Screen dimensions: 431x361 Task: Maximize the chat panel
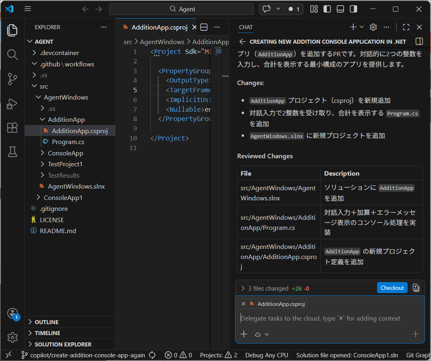pyautogui.click(x=406, y=27)
